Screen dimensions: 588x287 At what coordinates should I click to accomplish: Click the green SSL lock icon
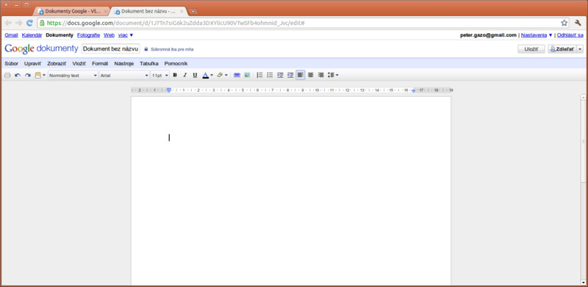(43, 23)
